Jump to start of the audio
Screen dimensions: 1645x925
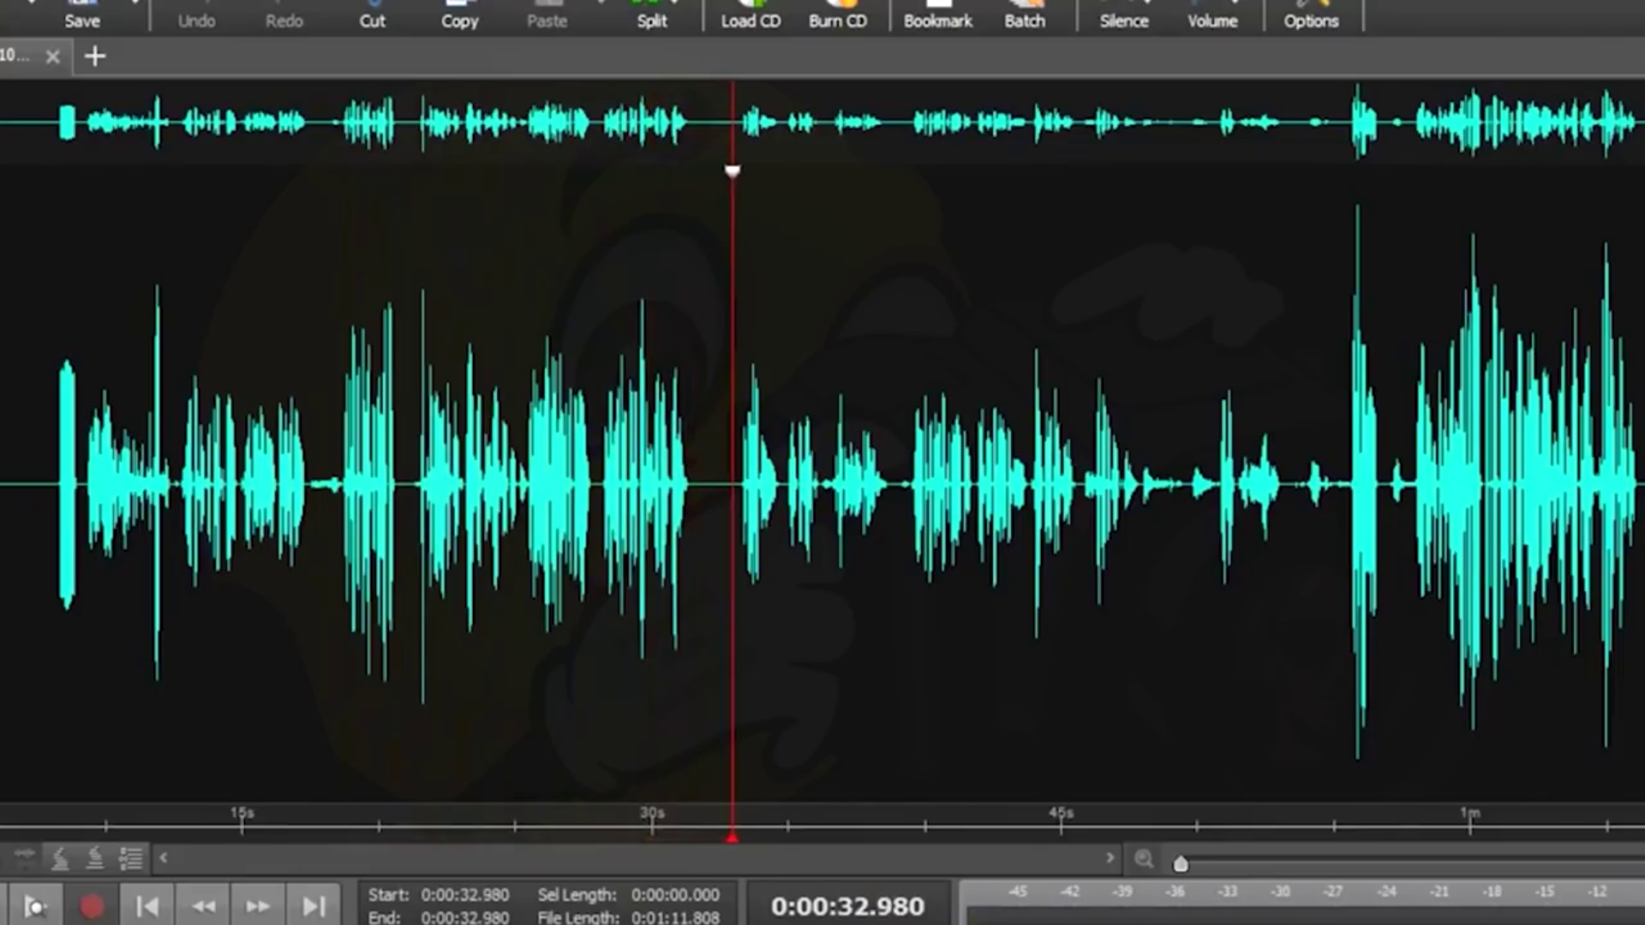pos(147,906)
